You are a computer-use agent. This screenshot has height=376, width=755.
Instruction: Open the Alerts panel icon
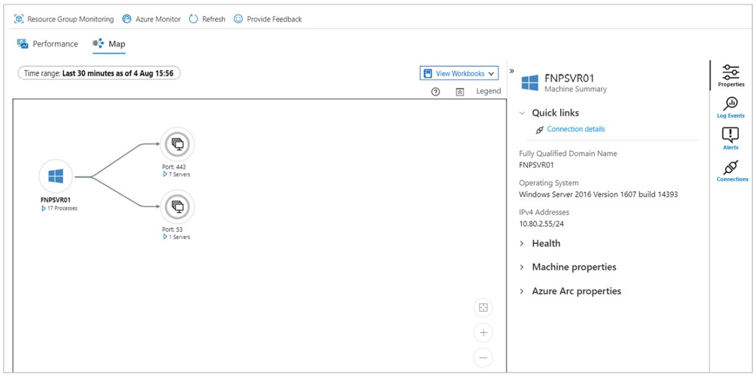point(731,138)
